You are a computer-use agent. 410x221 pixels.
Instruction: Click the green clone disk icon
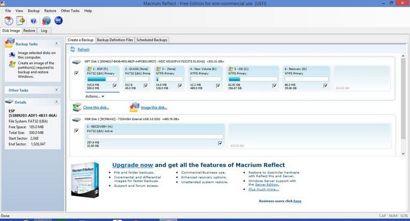pos(77,107)
